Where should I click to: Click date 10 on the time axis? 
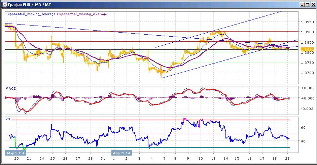(x=201, y=159)
